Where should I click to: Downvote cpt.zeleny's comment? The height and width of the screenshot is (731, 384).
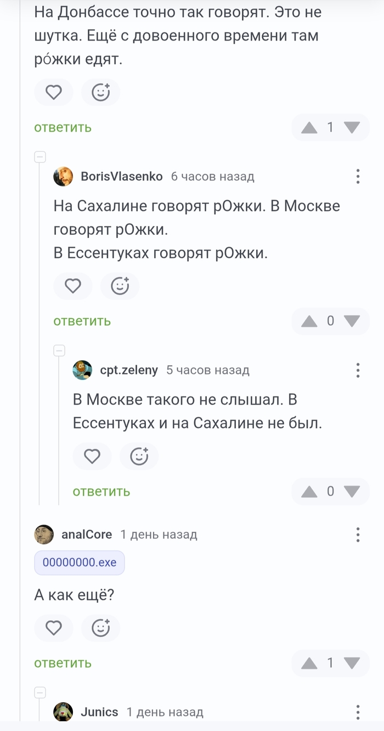(352, 491)
